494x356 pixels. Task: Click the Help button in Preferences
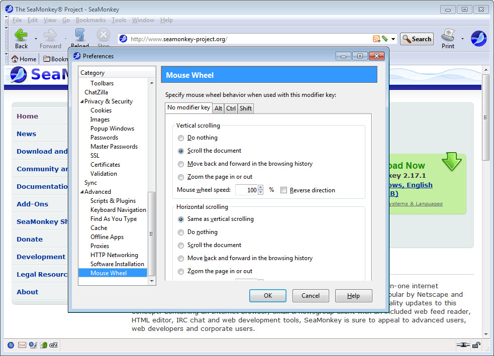click(x=353, y=296)
